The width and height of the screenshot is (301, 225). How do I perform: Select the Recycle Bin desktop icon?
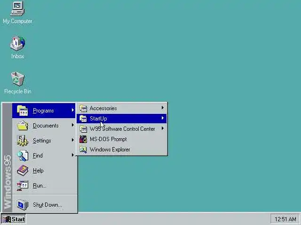(x=17, y=79)
